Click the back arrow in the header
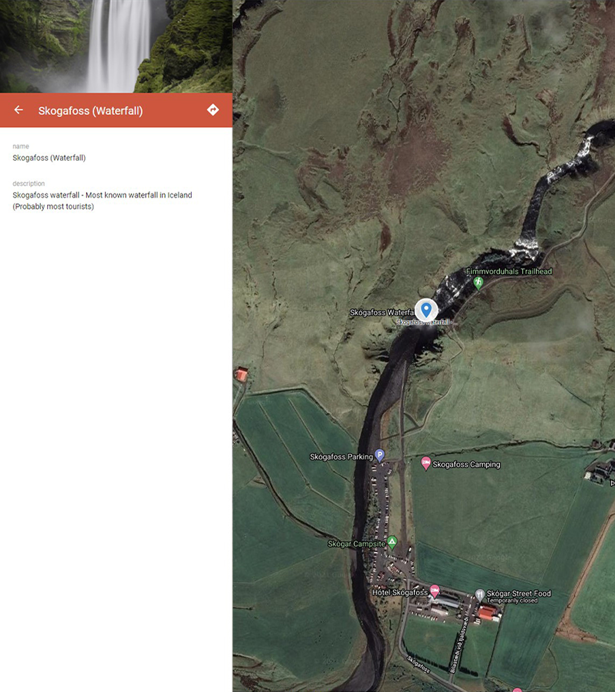The image size is (615, 692). point(18,110)
